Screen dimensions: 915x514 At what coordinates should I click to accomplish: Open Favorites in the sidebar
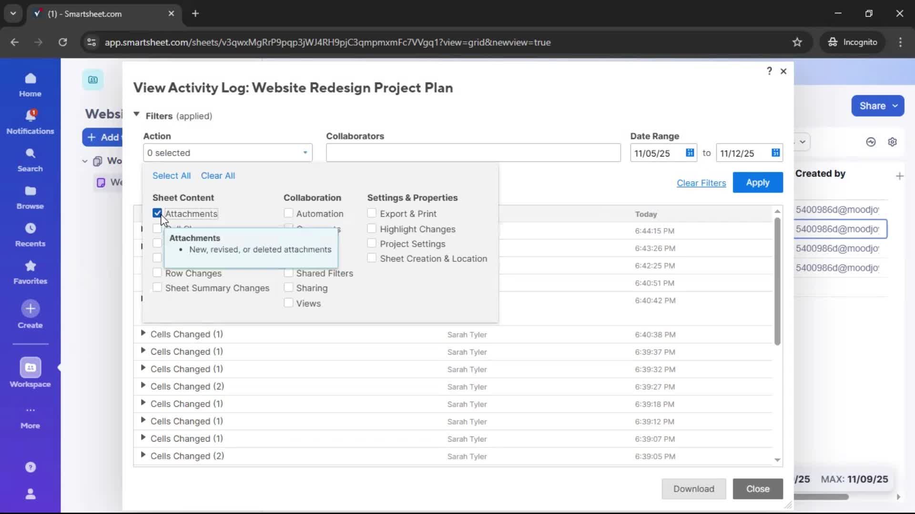pos(30,271)
